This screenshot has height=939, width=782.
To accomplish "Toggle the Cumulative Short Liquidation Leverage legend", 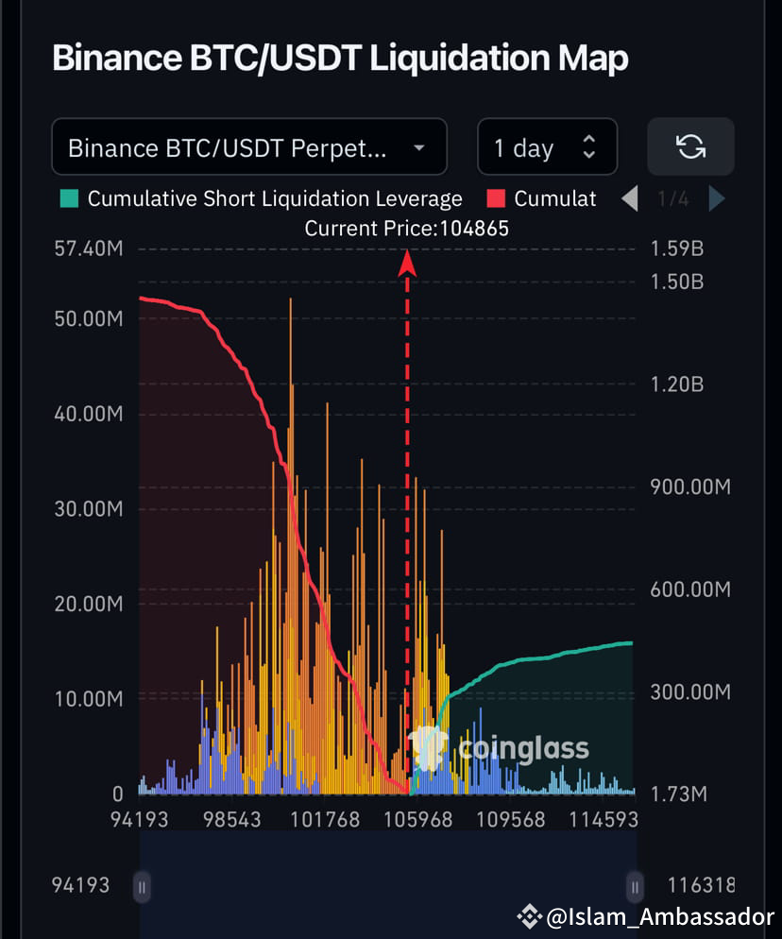I will 274,198.
